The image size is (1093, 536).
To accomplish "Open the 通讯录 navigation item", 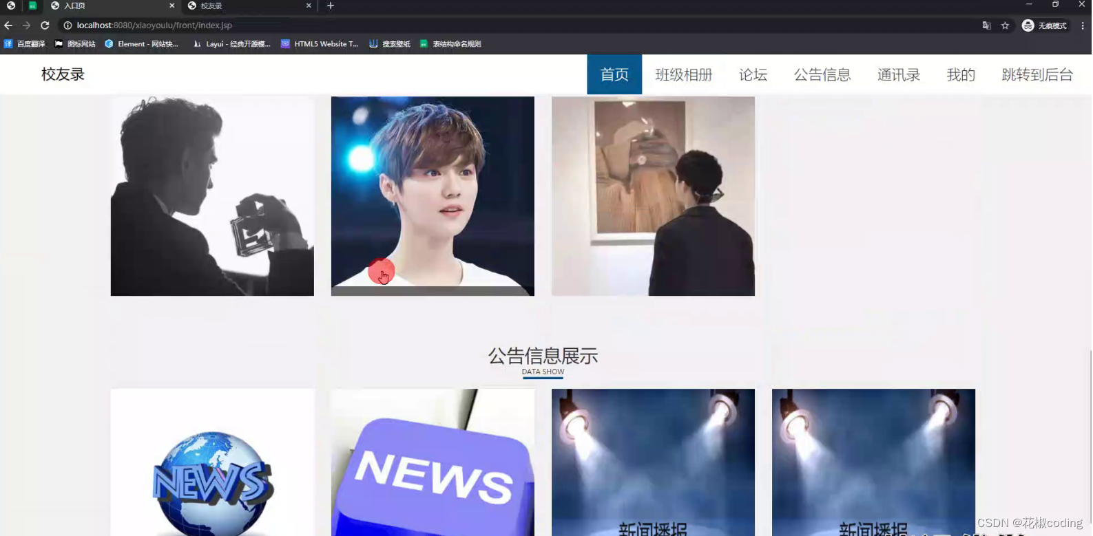I will [x=899, y=74].
